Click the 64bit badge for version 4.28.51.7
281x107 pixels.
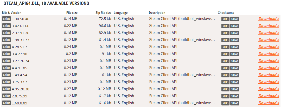click(x=7, y=47)
